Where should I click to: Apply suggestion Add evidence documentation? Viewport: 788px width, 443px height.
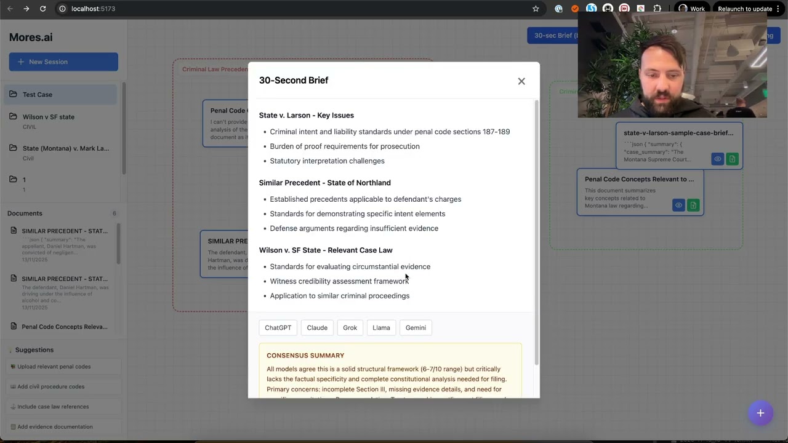click(63, 426)
